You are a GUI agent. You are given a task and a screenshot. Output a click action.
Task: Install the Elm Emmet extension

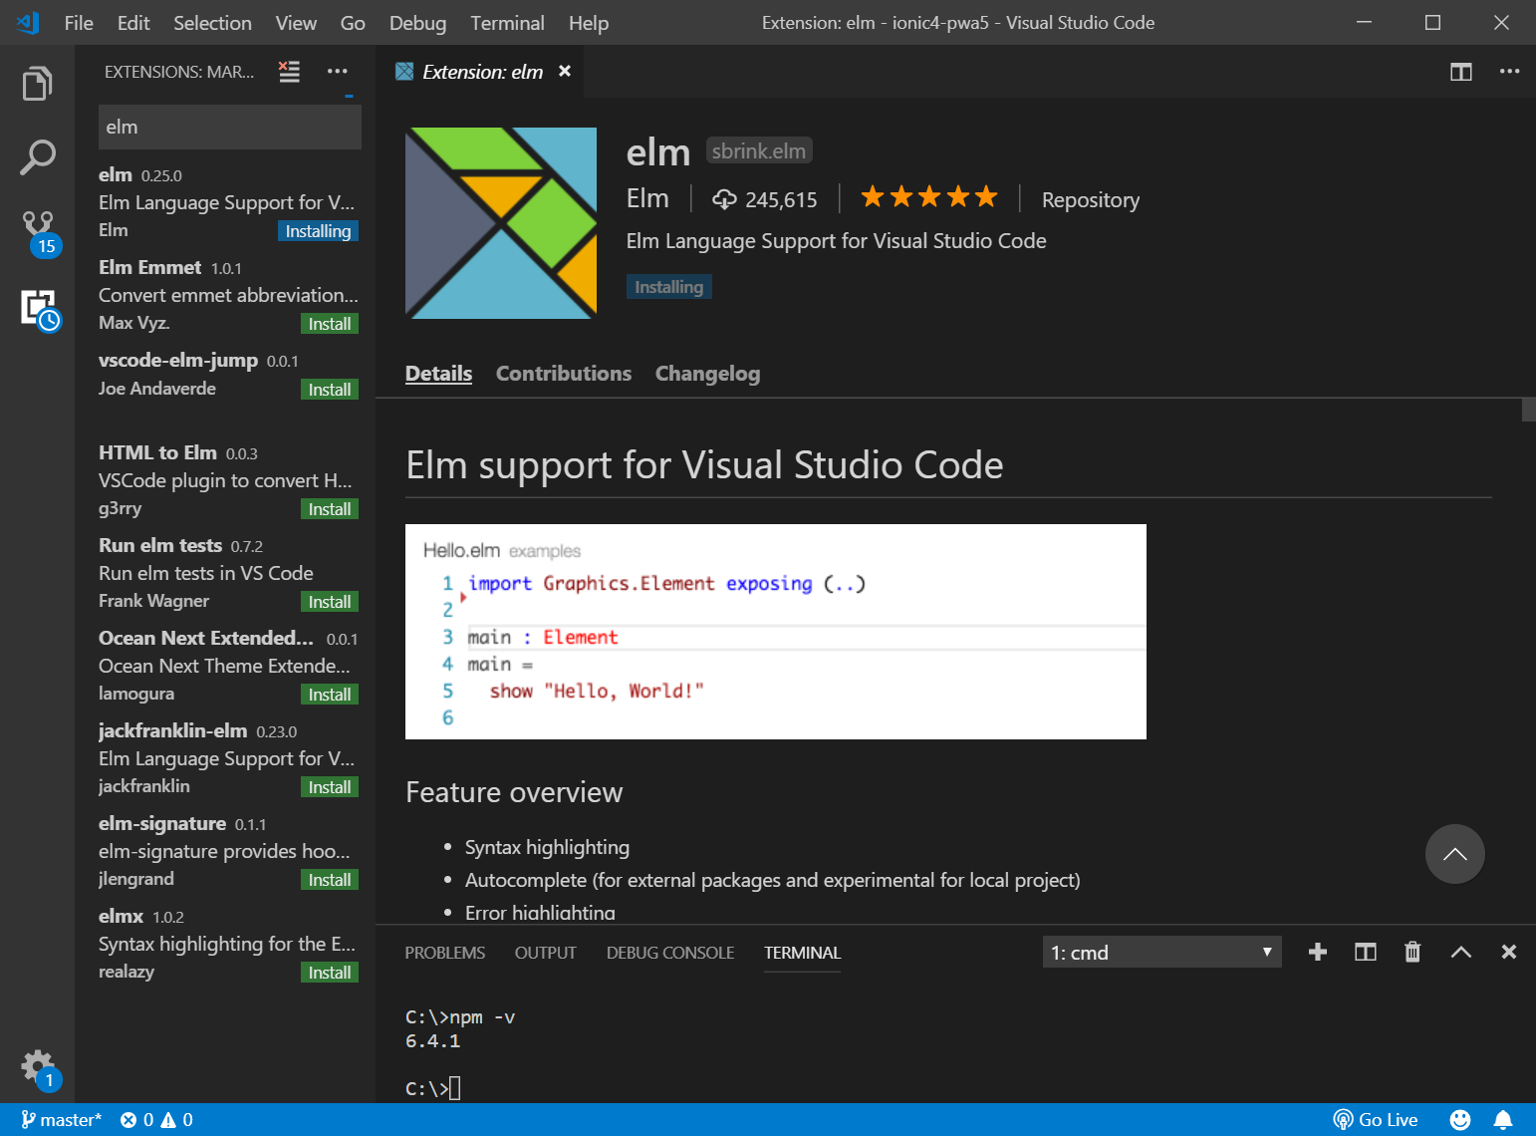pos(329,324)
